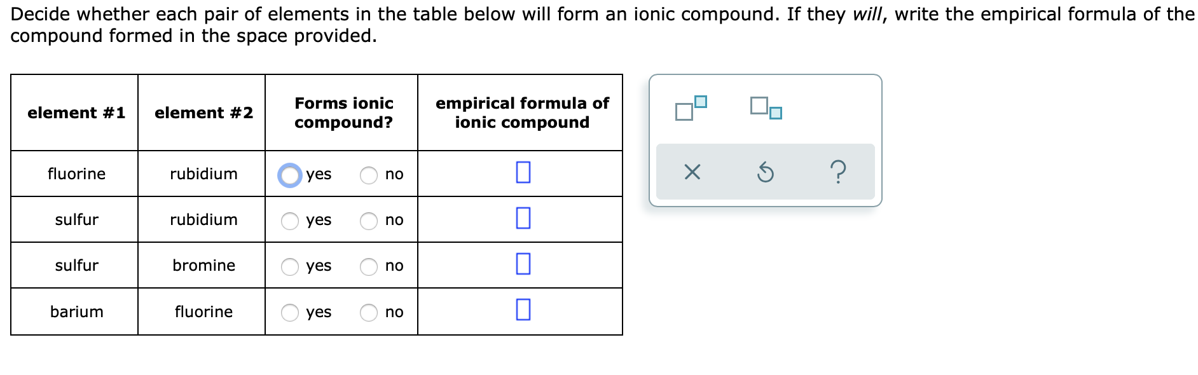1198x375 pixels.
Task: Select "no" for barium and fluorine
Action: [x=369, y=312]
